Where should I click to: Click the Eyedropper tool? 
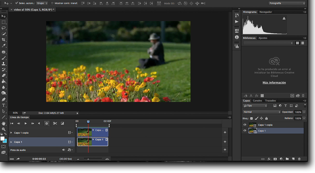point(4,46)
